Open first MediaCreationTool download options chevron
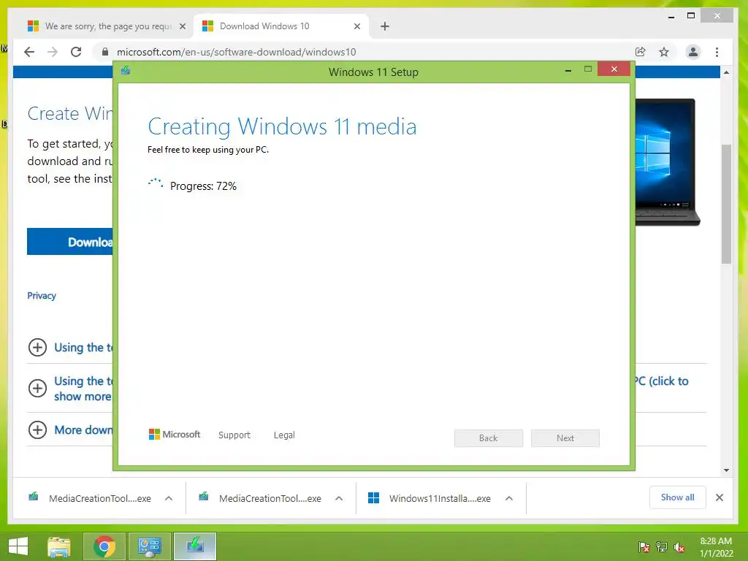The height and width of the screenshot is (561, 748). [x=169, y=498]
